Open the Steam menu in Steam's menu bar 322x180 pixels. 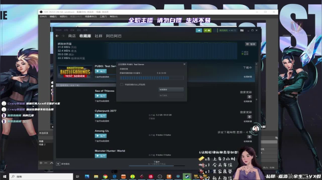tap(58, 30)
